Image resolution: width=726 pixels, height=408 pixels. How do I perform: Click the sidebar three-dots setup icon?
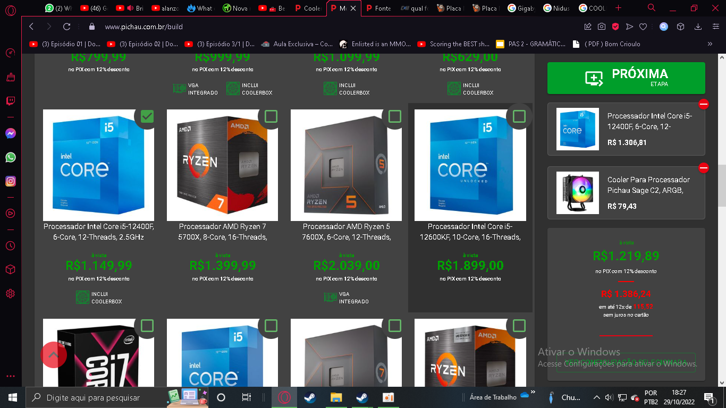coord(11,376)
